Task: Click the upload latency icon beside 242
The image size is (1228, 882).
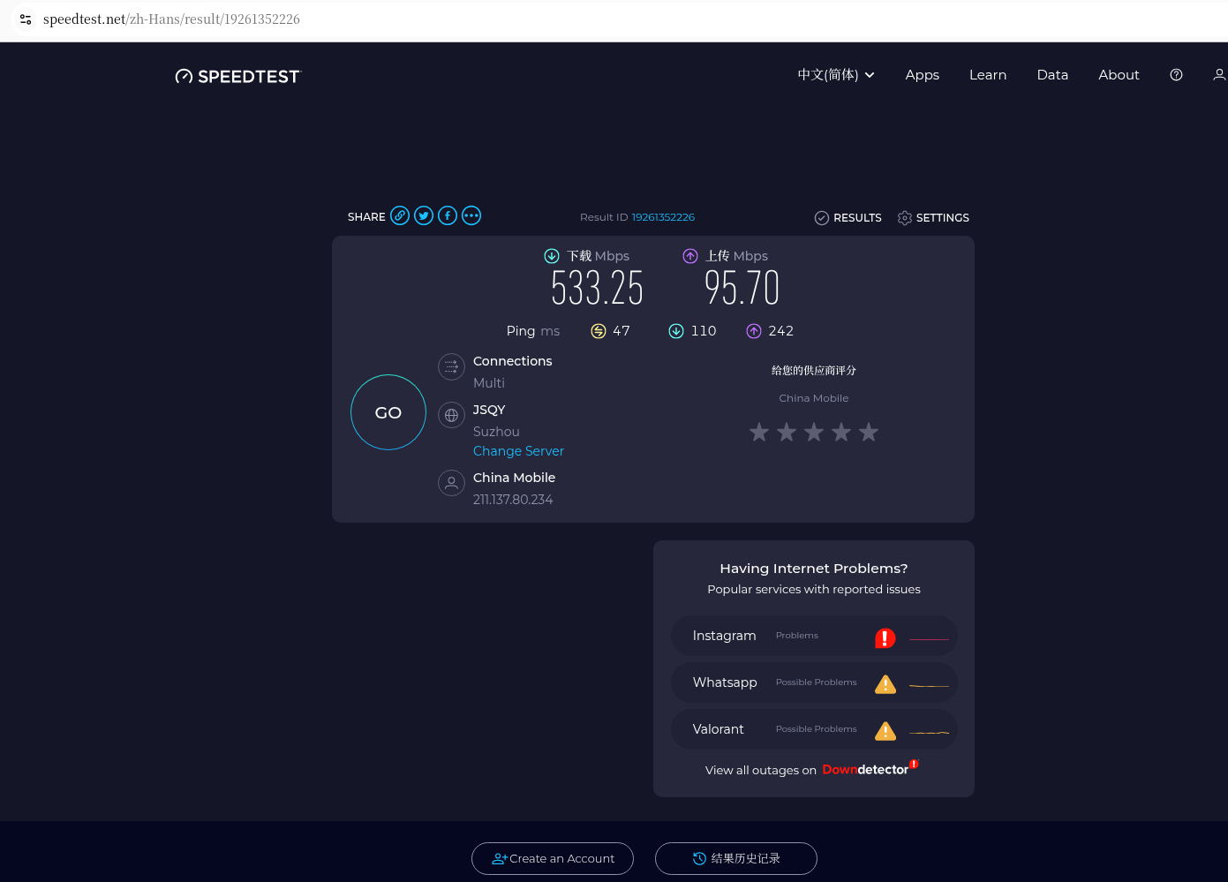Action: (x=754, y=331)
